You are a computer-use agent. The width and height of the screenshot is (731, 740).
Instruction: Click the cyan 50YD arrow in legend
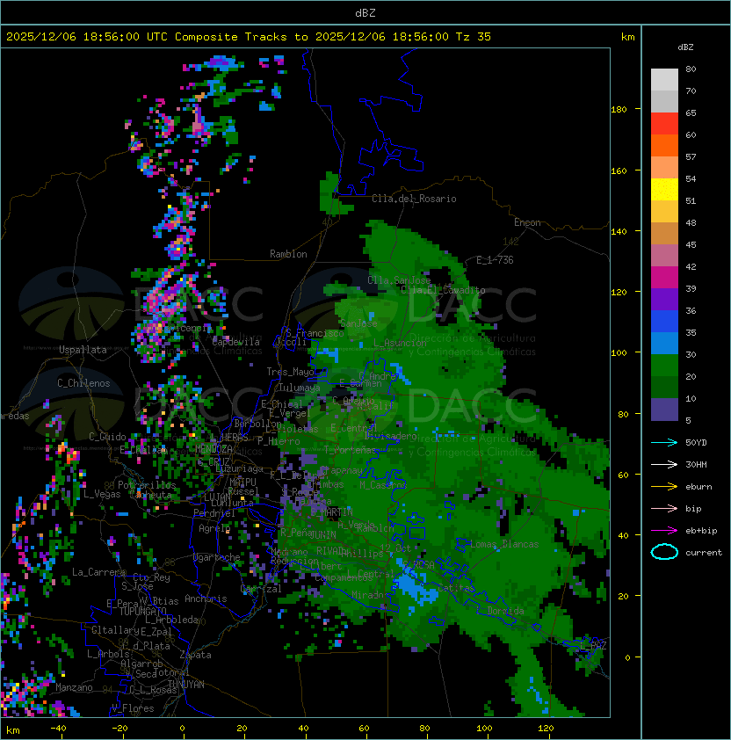click(x=664, y=442)
